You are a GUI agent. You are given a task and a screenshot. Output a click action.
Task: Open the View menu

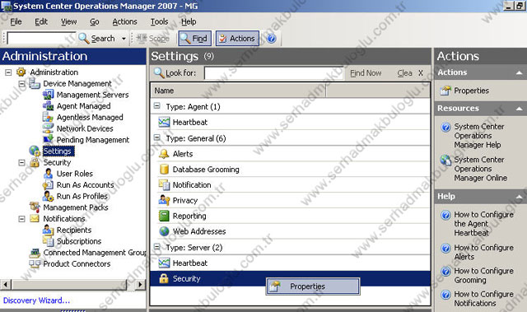click(x=69, y=21)
